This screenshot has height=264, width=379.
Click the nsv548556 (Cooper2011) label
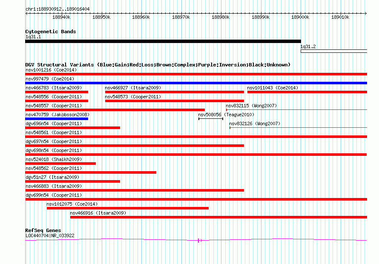coord(54,97)
